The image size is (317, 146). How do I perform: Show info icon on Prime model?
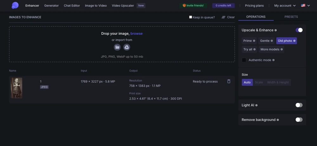tap(254, 41)
